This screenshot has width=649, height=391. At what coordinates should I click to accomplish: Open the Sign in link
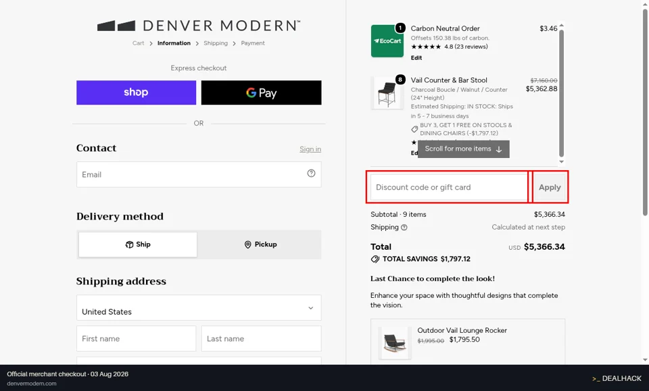coord(310,149)
